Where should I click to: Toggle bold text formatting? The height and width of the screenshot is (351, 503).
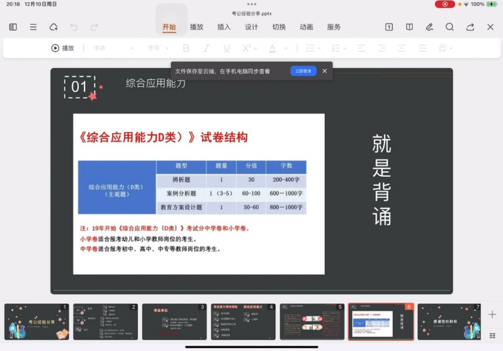[x=186, y=48]
